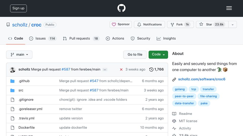
Task: Select the tcp topic tag
Action: 194,89
